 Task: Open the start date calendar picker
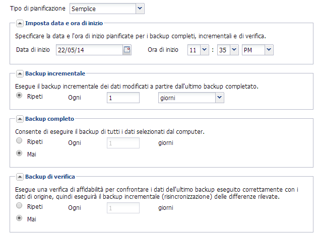126,50
